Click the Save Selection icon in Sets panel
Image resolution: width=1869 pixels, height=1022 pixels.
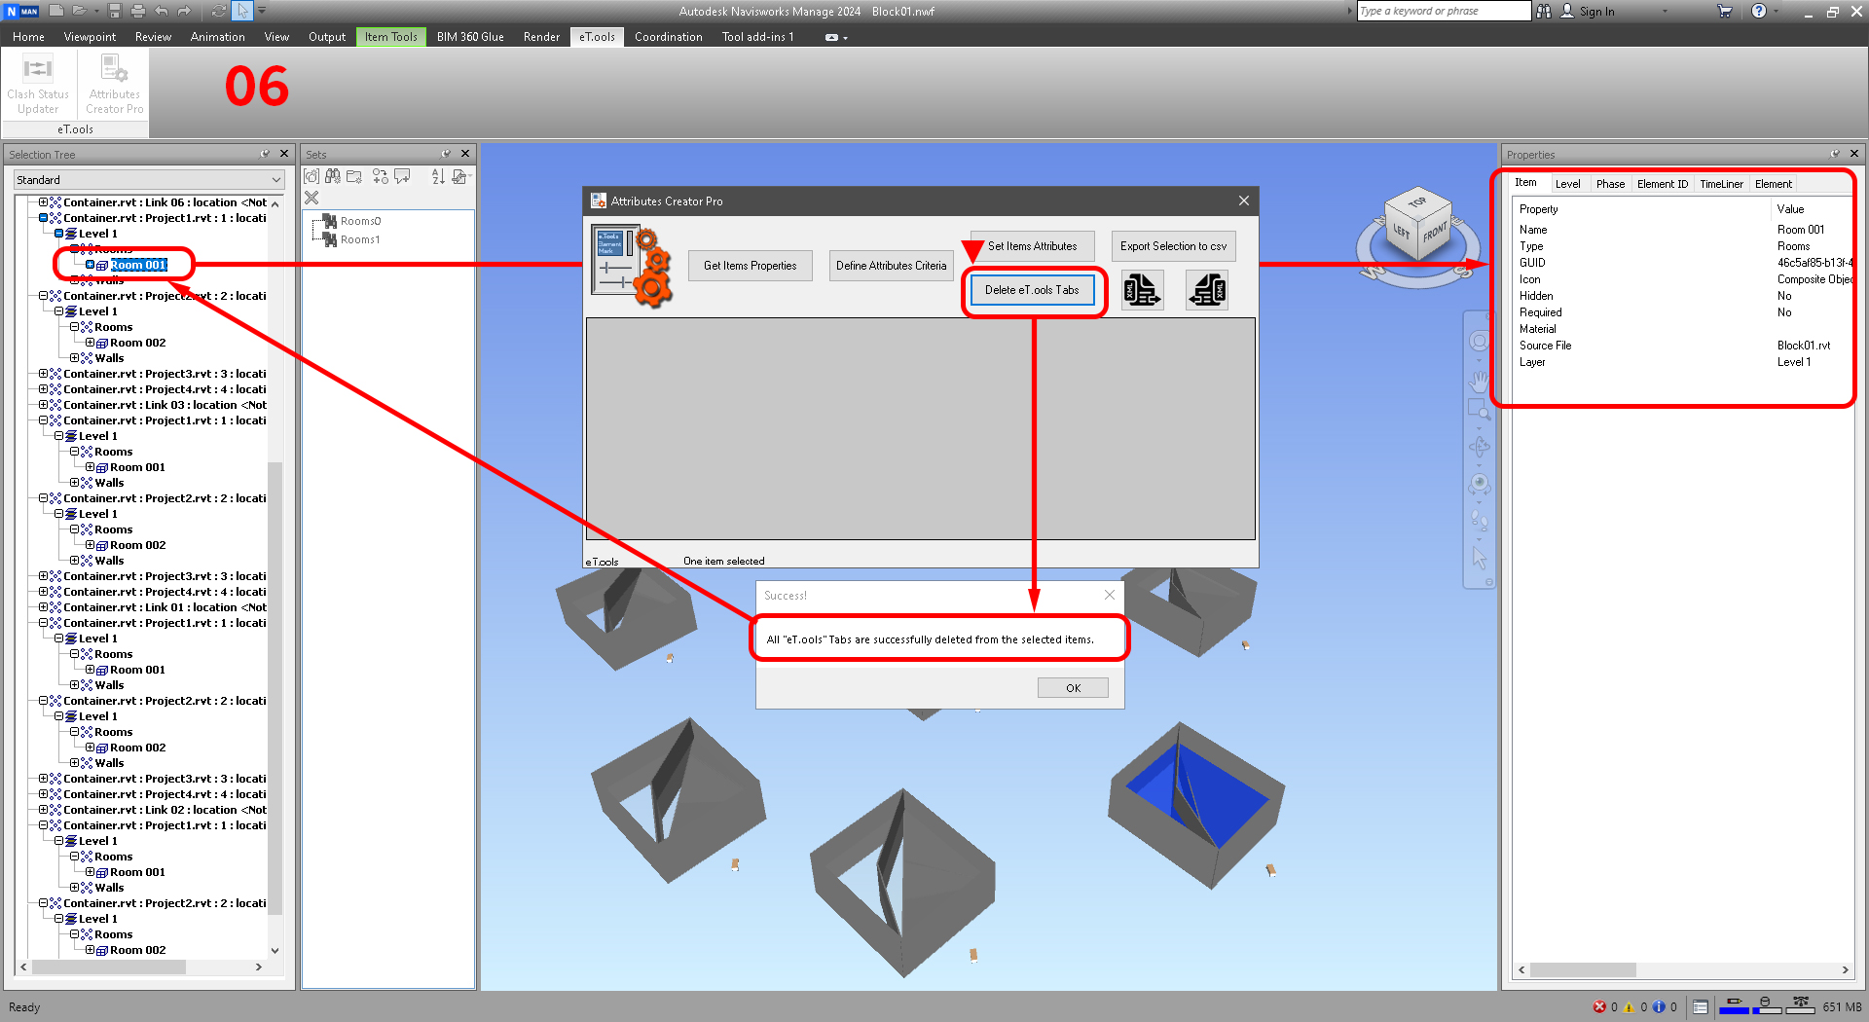pos(311,176)
